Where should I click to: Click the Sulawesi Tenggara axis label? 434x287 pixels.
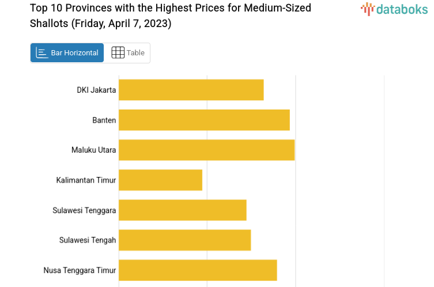pos(84,210)
